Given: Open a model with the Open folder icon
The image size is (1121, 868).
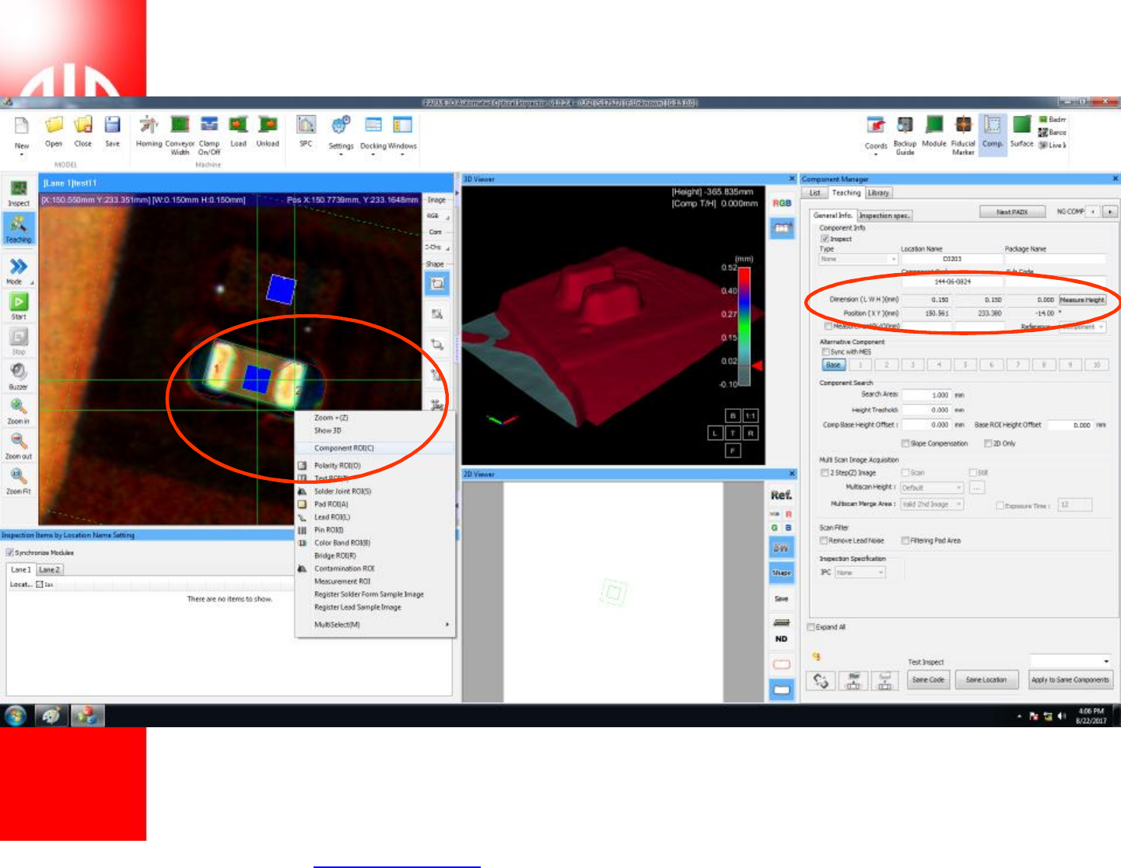Looking at the screenshot, I should pos(54,125).
